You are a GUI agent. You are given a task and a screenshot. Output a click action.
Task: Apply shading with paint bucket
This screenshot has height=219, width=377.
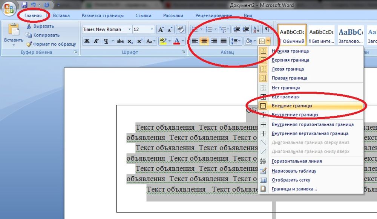[248, 41]
